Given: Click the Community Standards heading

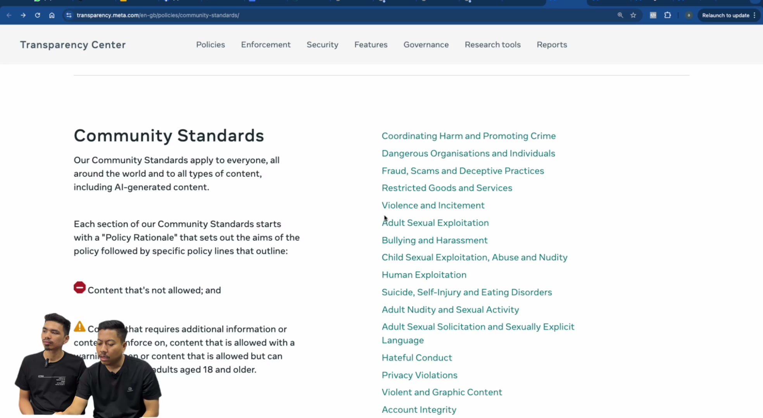Looking at the screenshot, I should point(169,135).
